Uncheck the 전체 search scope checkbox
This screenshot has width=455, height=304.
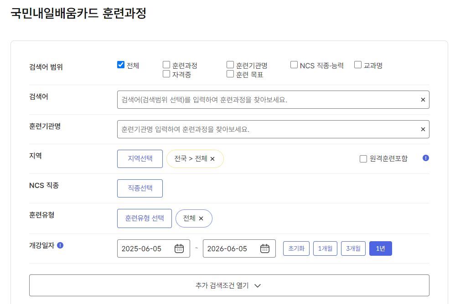coord(120,64)
